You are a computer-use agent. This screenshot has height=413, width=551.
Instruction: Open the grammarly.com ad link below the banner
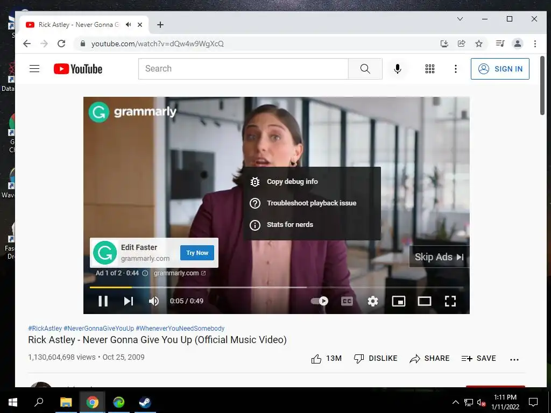pyautogui.click(x=180, y=273)
